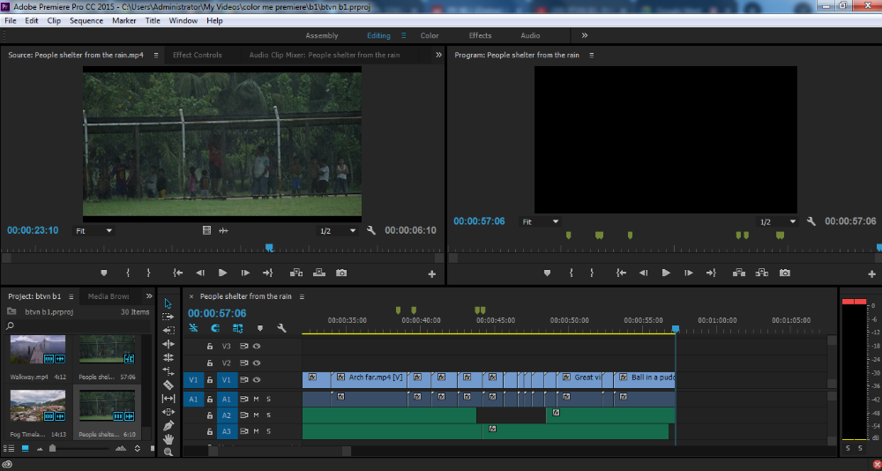Click Extract button in Program monitor
Image resolution: width=882 pixels, height=471 pixels.
point(762,273)
